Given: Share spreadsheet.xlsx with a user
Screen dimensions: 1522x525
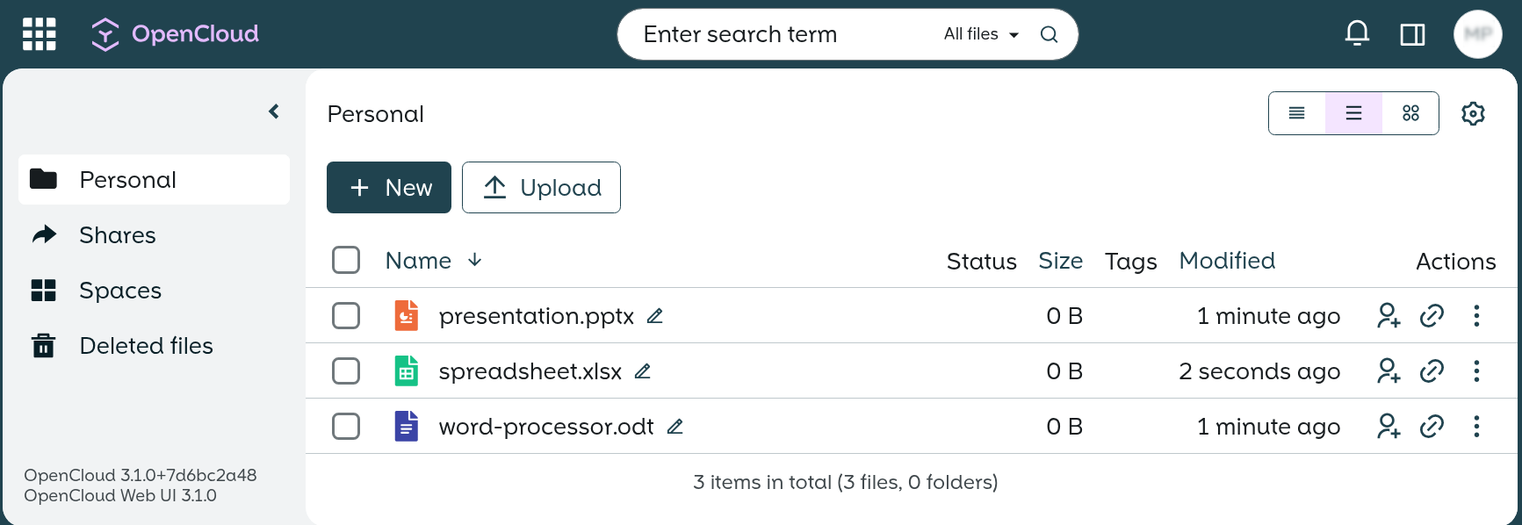Looking at the screenshot, I should (1389, 370).
